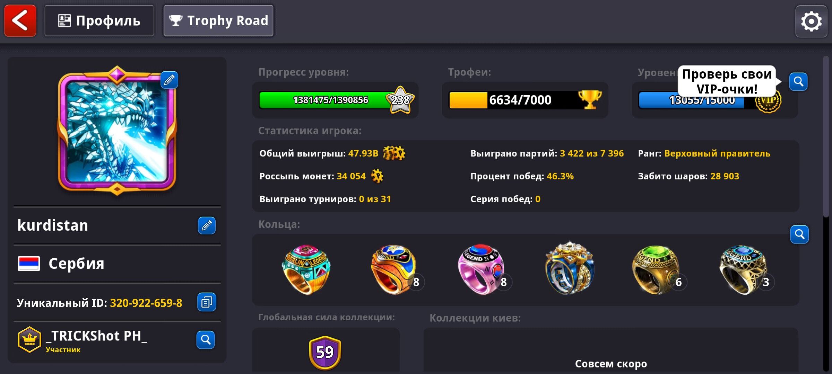This screenshot has width=832, height=374.
Task: Click the dragon avatar picture
Action: (x=117, y=131)
